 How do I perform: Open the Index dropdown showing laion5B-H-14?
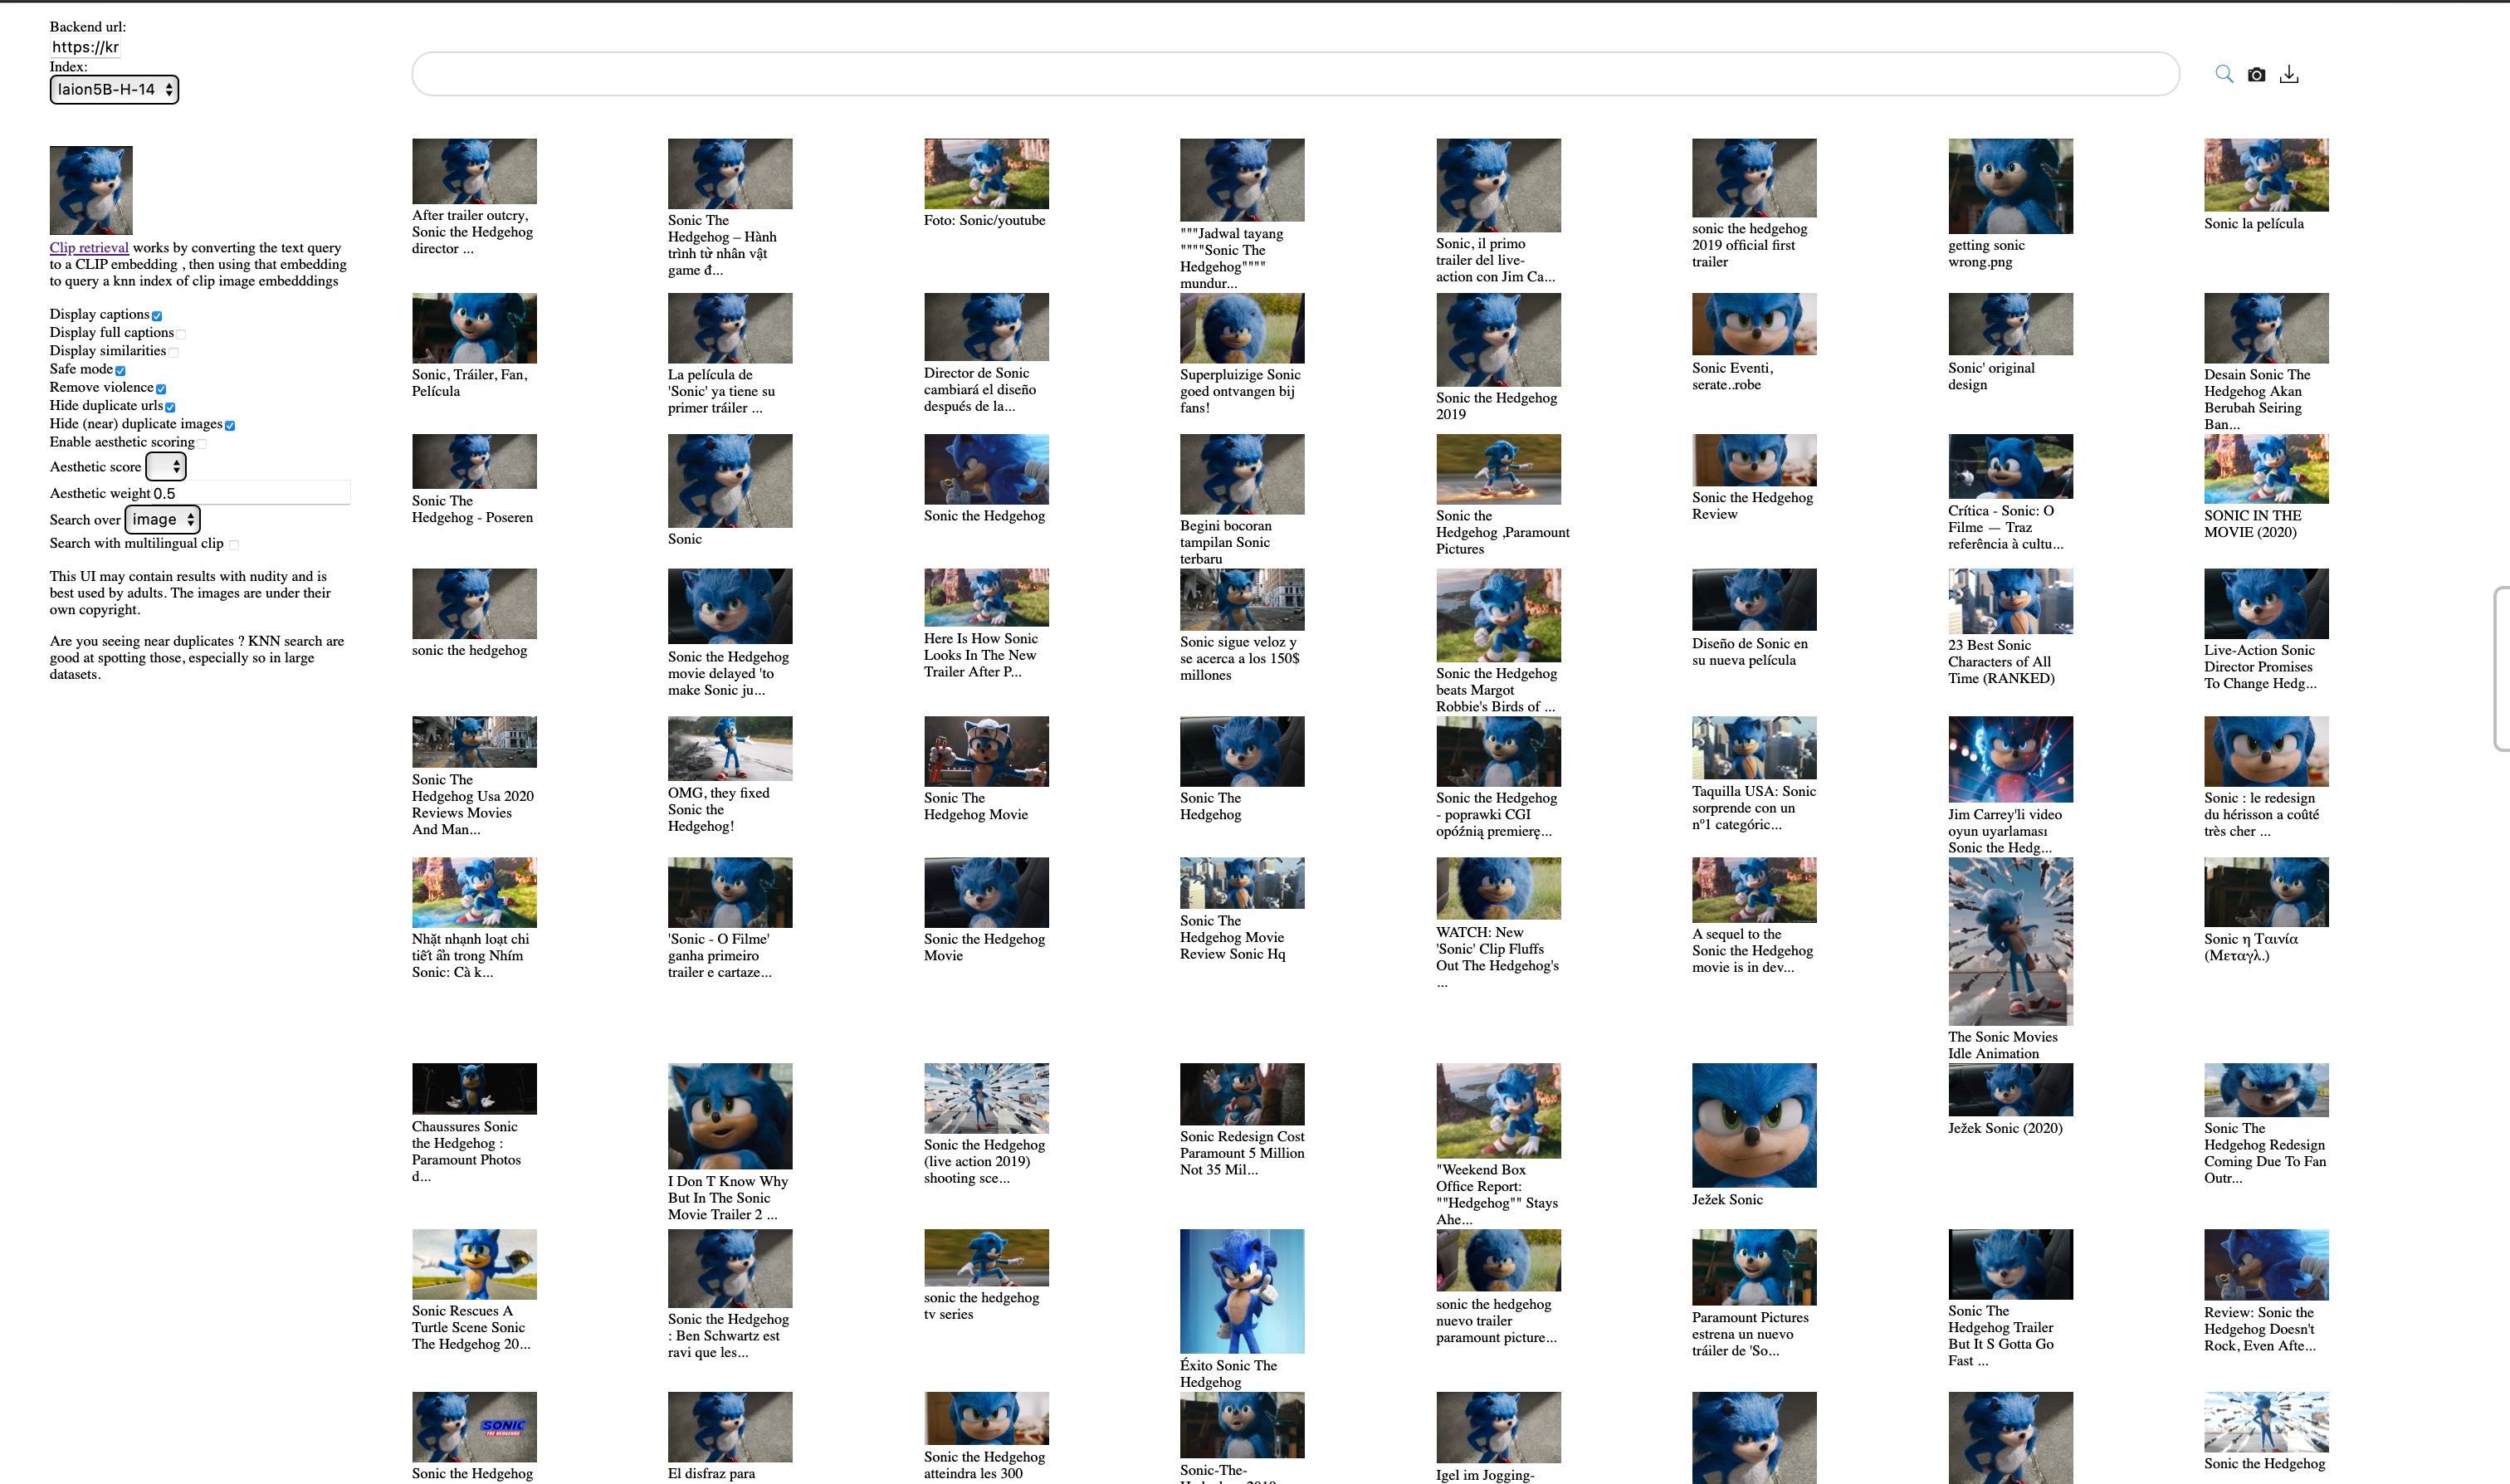114,90
